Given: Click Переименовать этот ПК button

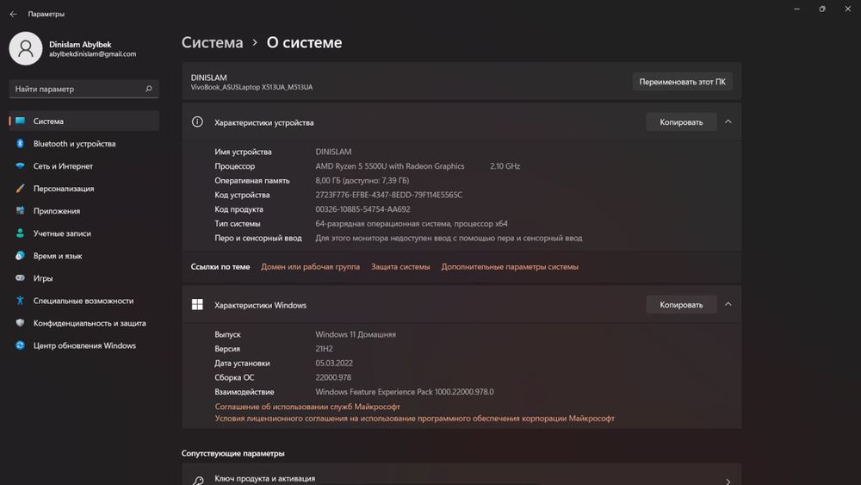Looking at the screenshot, I should [x=682, y=83].
